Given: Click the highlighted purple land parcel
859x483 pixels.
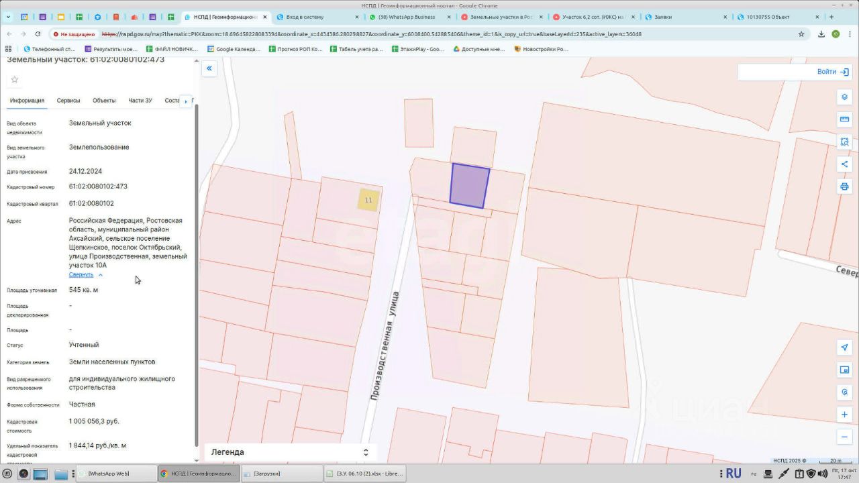Looking at the screenshot, I should [x=469, y=186].
